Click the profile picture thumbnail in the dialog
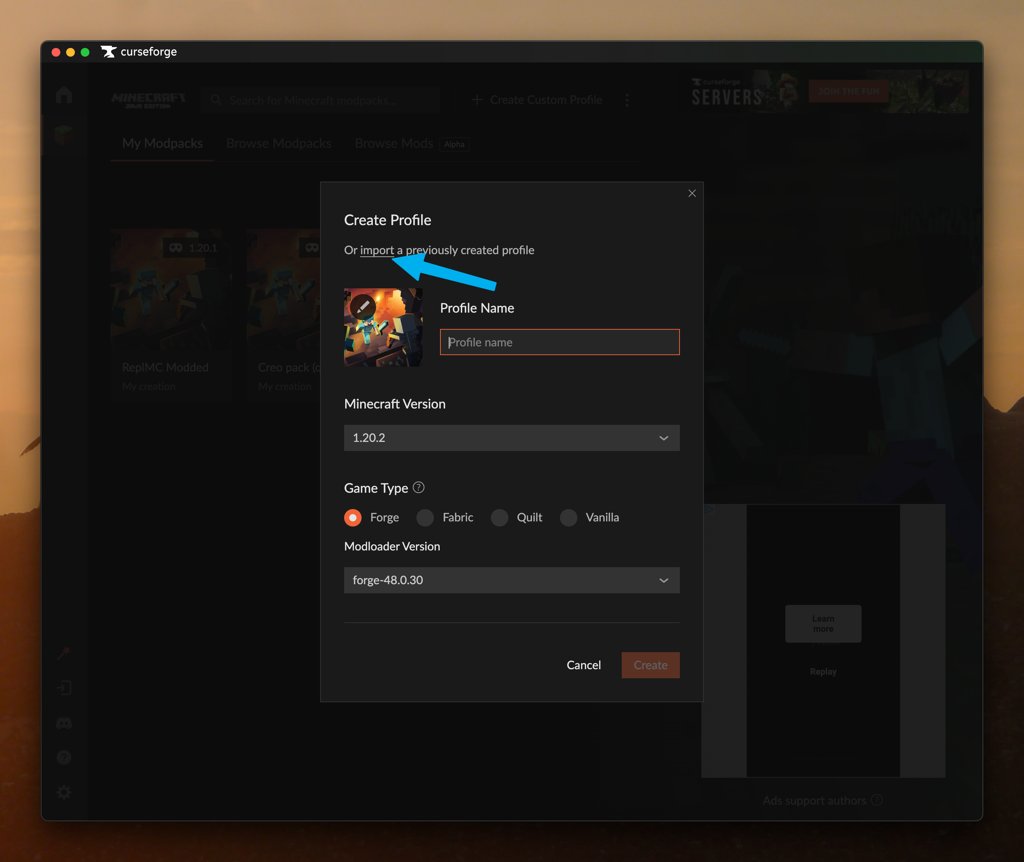1024x862 pixels. point(383,328)
